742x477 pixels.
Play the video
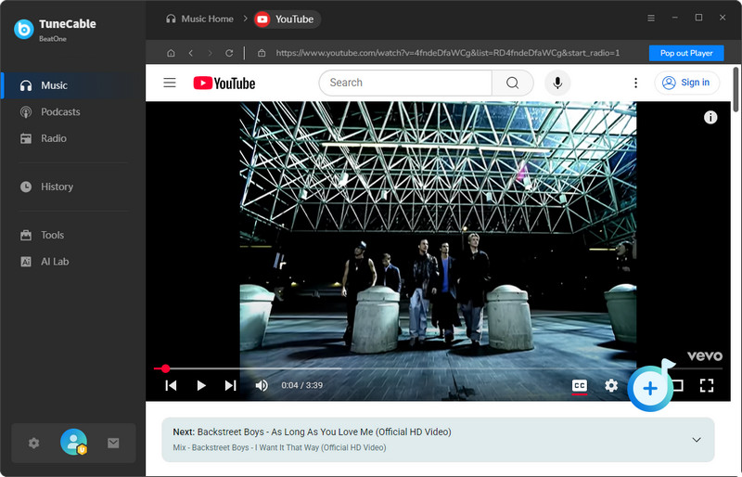click(201, 385)
